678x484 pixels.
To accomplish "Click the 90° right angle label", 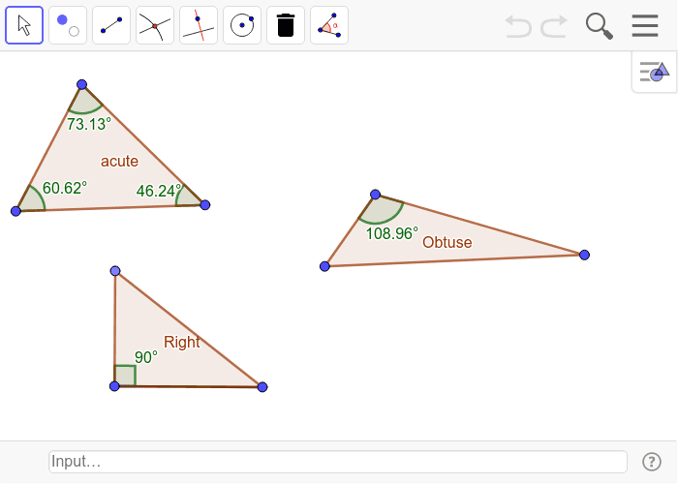I will pyautogui.click(x=146, y=357).
